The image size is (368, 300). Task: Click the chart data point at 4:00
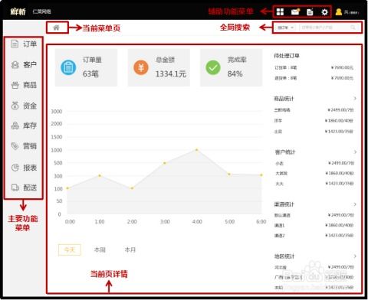197,150
